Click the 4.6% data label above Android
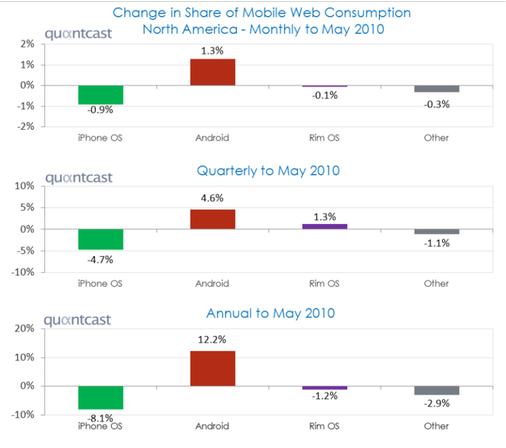 [212, 198]
